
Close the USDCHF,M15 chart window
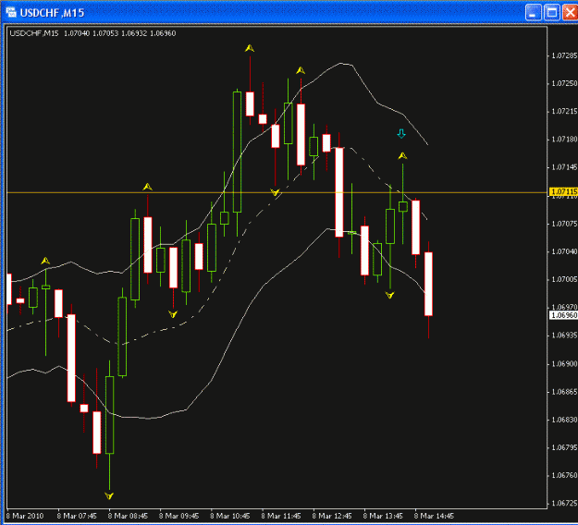click(x=570, y=13)
